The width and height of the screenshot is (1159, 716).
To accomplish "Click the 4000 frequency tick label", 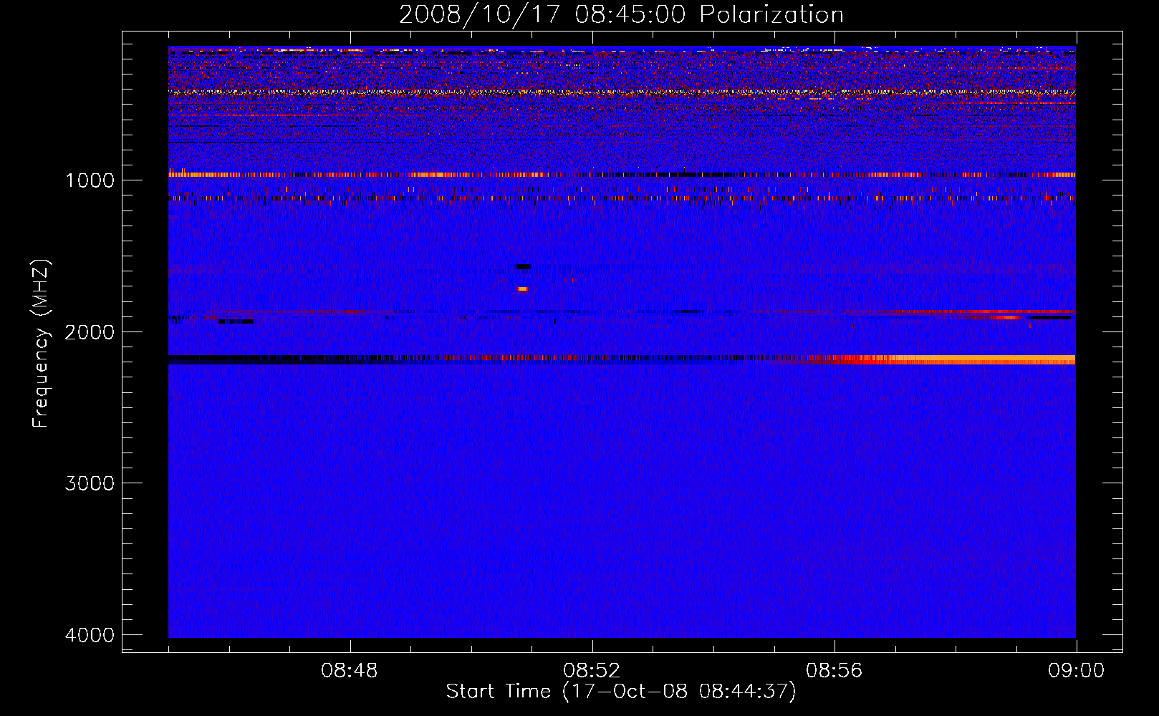I will (x=90, y=635).
